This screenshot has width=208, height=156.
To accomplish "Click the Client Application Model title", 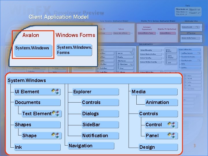I will [58, 17].
